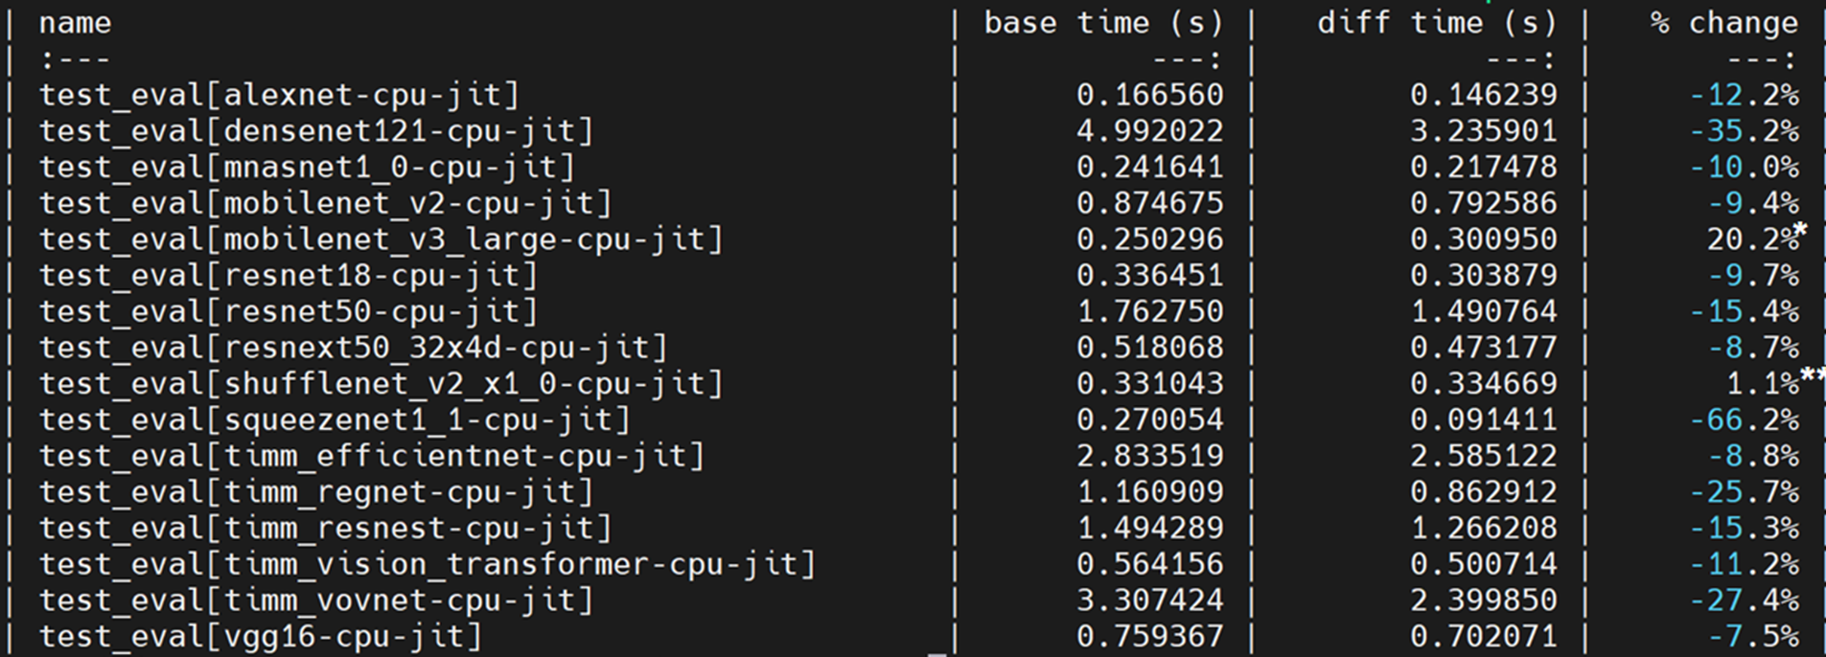Click base time value 0.270054

pyautogui.click(x=1149, y=420)
